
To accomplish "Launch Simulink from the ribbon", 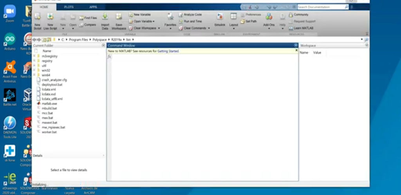I will 219,20.
